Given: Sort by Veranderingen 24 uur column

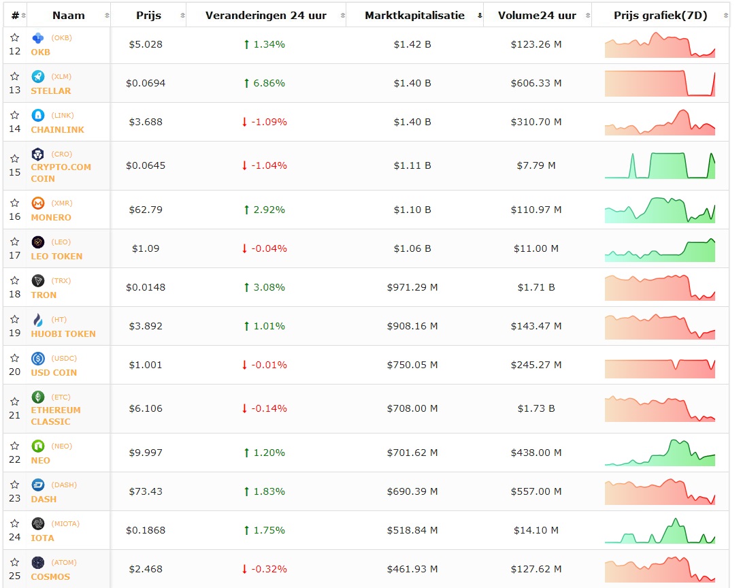Looking at the screenshot, I should tap(265, 15).
